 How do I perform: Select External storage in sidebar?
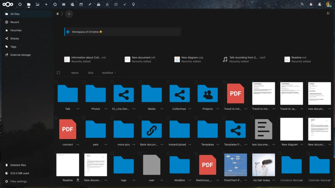point(27,55)
